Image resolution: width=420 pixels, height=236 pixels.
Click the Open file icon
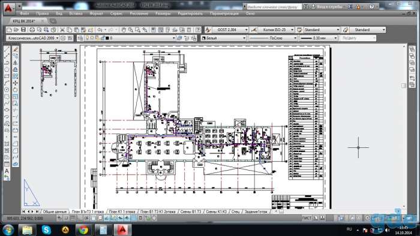(16, 30)
